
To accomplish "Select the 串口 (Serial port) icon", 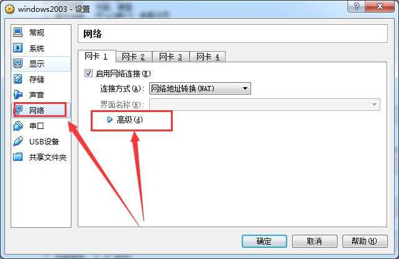I will [x=18, y=126].
